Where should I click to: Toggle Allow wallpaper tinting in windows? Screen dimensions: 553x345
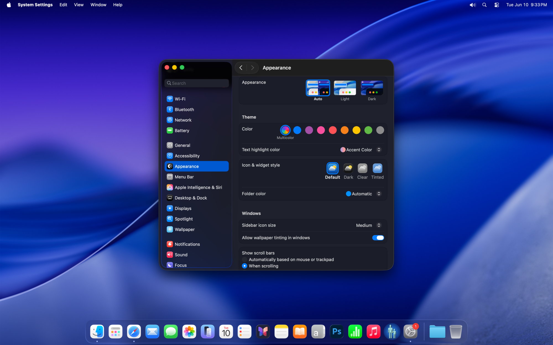click(378, 238)
